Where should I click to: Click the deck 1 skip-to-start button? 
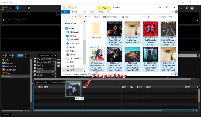pos(59,14)
